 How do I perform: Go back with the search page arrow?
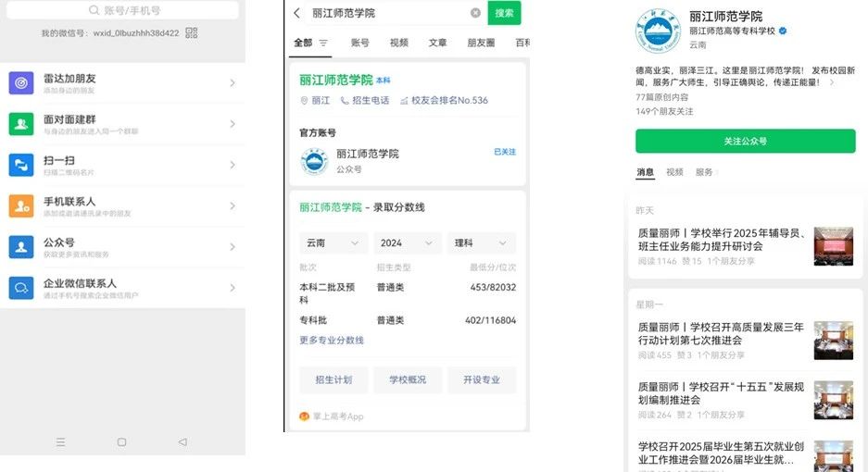click(296, 13)
